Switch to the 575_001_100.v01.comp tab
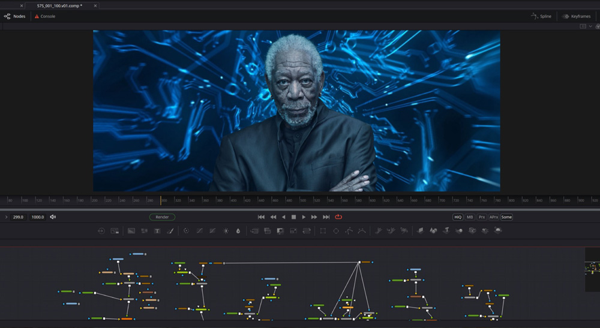Image resolution: width=600 pixels, height=328 pixels. coord(59,5)
